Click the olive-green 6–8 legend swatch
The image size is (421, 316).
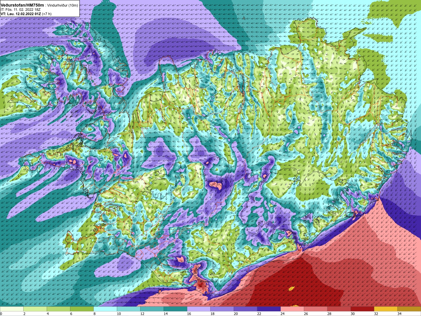(82, 309)
